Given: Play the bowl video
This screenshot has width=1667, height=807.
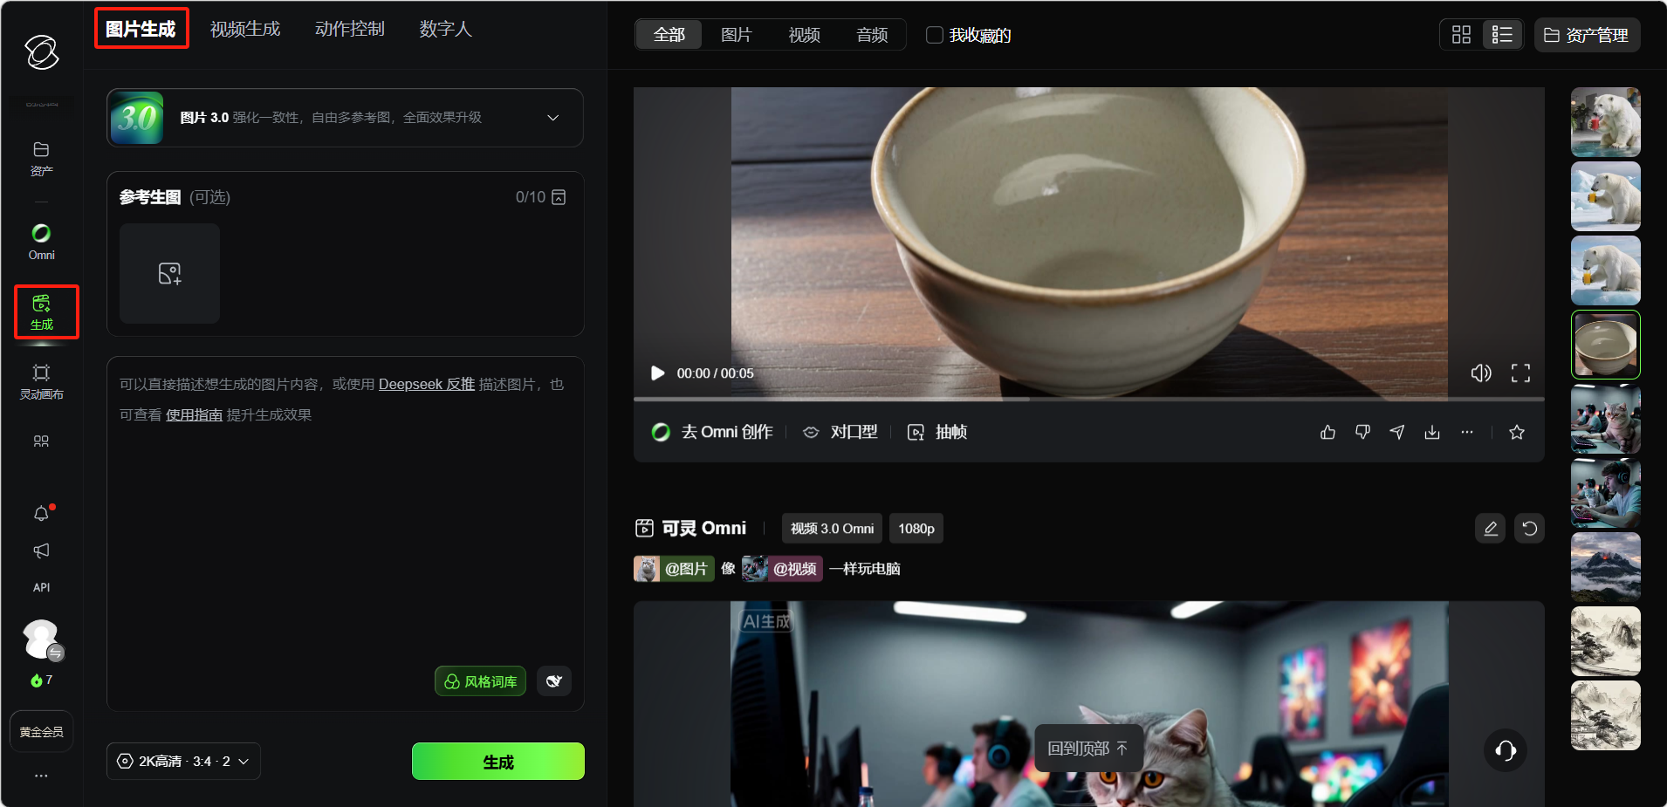Looking at the screenshot, I should pos(658,373).
